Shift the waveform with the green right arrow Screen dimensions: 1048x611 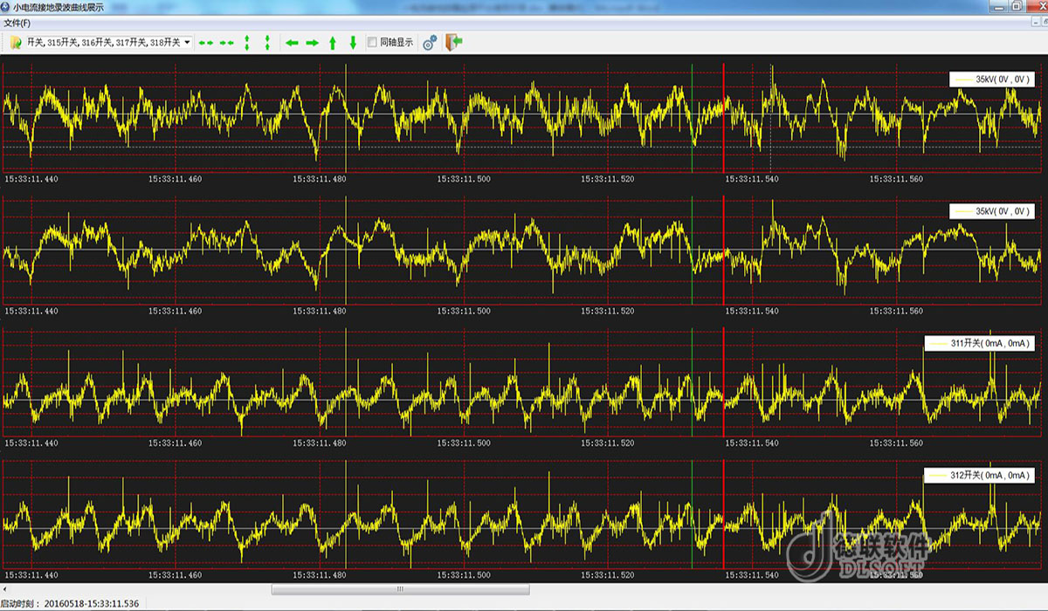click(312, 42)
